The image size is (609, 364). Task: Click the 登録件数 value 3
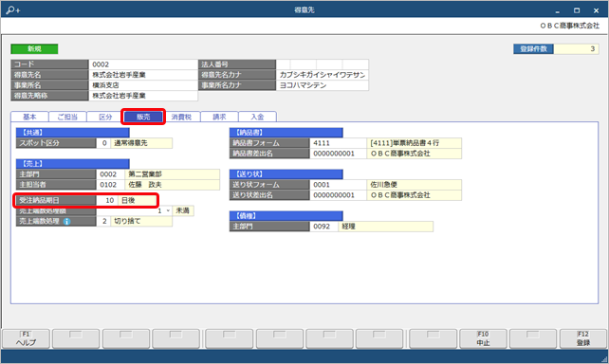point(577,49)
